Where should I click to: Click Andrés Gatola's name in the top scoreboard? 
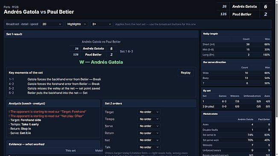[x=245, y=6]
